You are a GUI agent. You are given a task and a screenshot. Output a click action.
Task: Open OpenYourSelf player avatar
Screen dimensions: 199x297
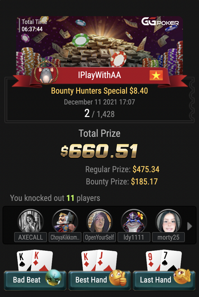99,221
